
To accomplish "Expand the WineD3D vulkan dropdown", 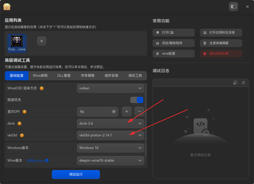I will pos(110,88).
